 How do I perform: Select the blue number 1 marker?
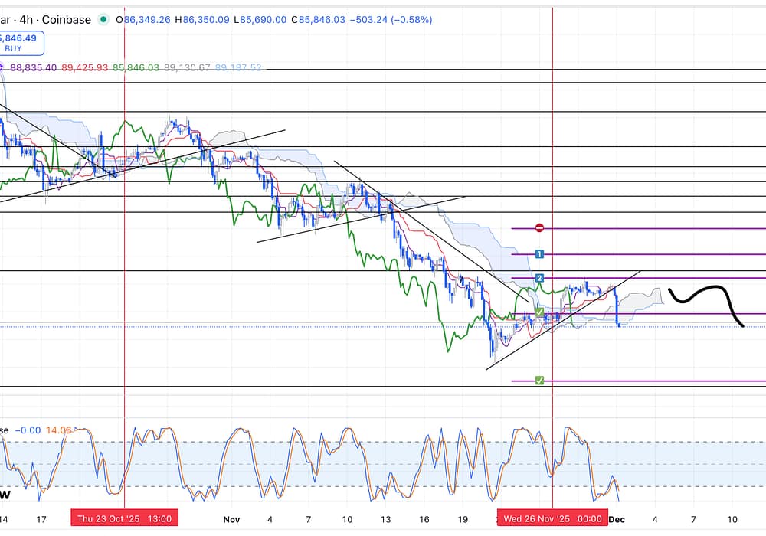coord(539,253)
